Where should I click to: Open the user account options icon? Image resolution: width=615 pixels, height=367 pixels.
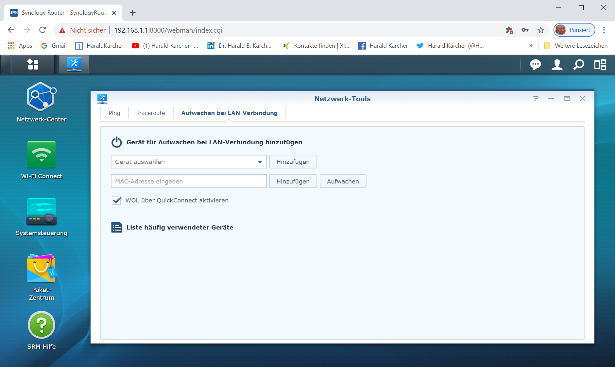pos(557,65)
